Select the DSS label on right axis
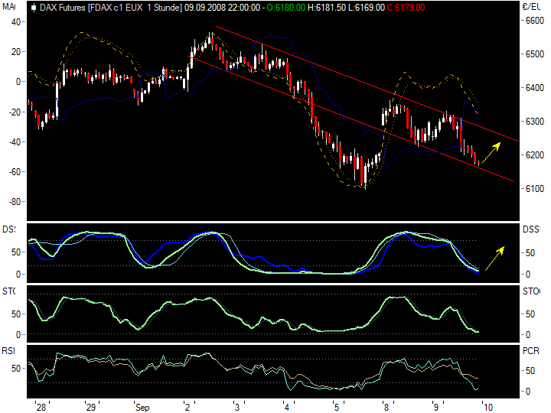Viewport: 551px width, 413px height. (x=530, y=229)
